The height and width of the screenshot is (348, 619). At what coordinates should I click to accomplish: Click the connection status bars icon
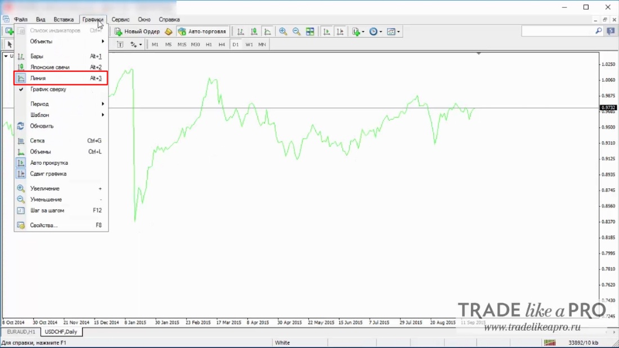pos(550,342)
